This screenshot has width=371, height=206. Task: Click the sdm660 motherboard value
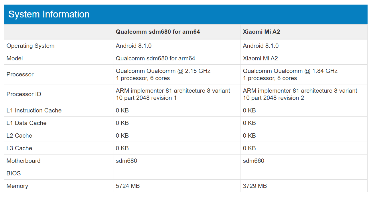click(x=254, y=161)
